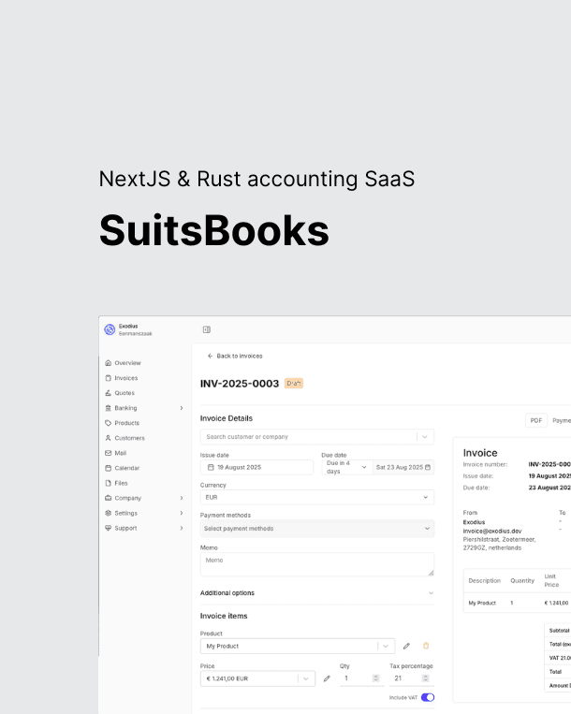Click the edit pencil icon beside My Product

coord(406,646)
